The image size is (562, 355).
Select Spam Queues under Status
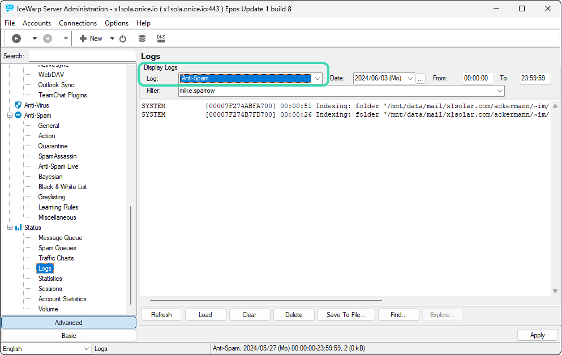57,248
